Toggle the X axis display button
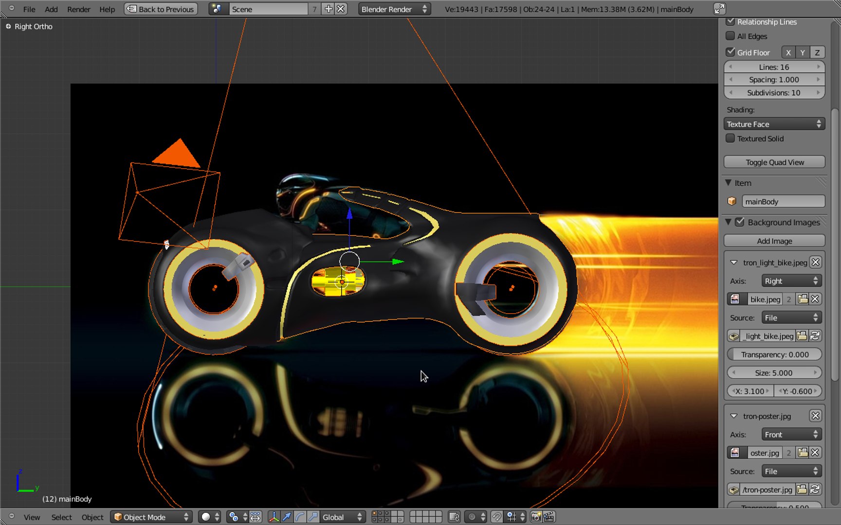841x525 pixels. point(788,52)
